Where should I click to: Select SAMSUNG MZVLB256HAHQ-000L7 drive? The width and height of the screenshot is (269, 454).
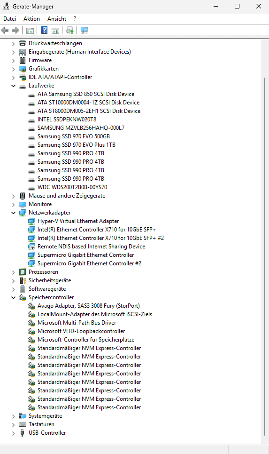(81, 128)
